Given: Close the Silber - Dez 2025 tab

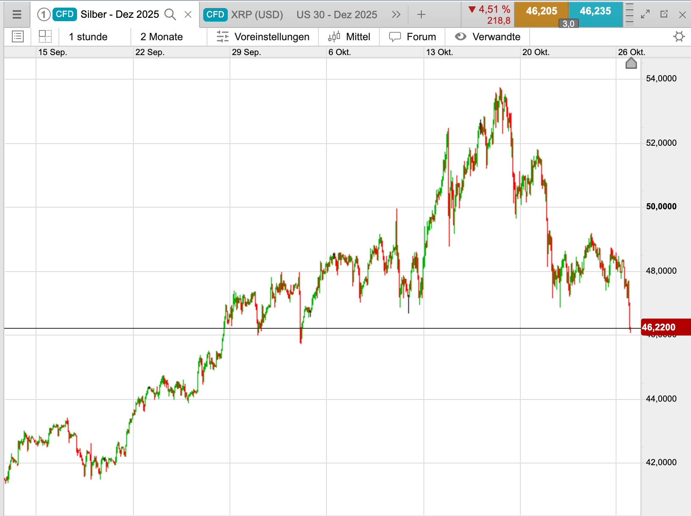Looking at the screenshot, I should [x=188, y=15].
